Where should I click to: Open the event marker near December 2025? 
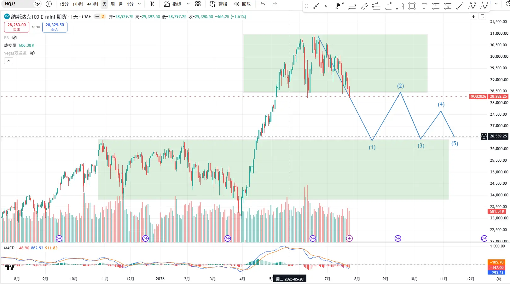coord(145,238)
